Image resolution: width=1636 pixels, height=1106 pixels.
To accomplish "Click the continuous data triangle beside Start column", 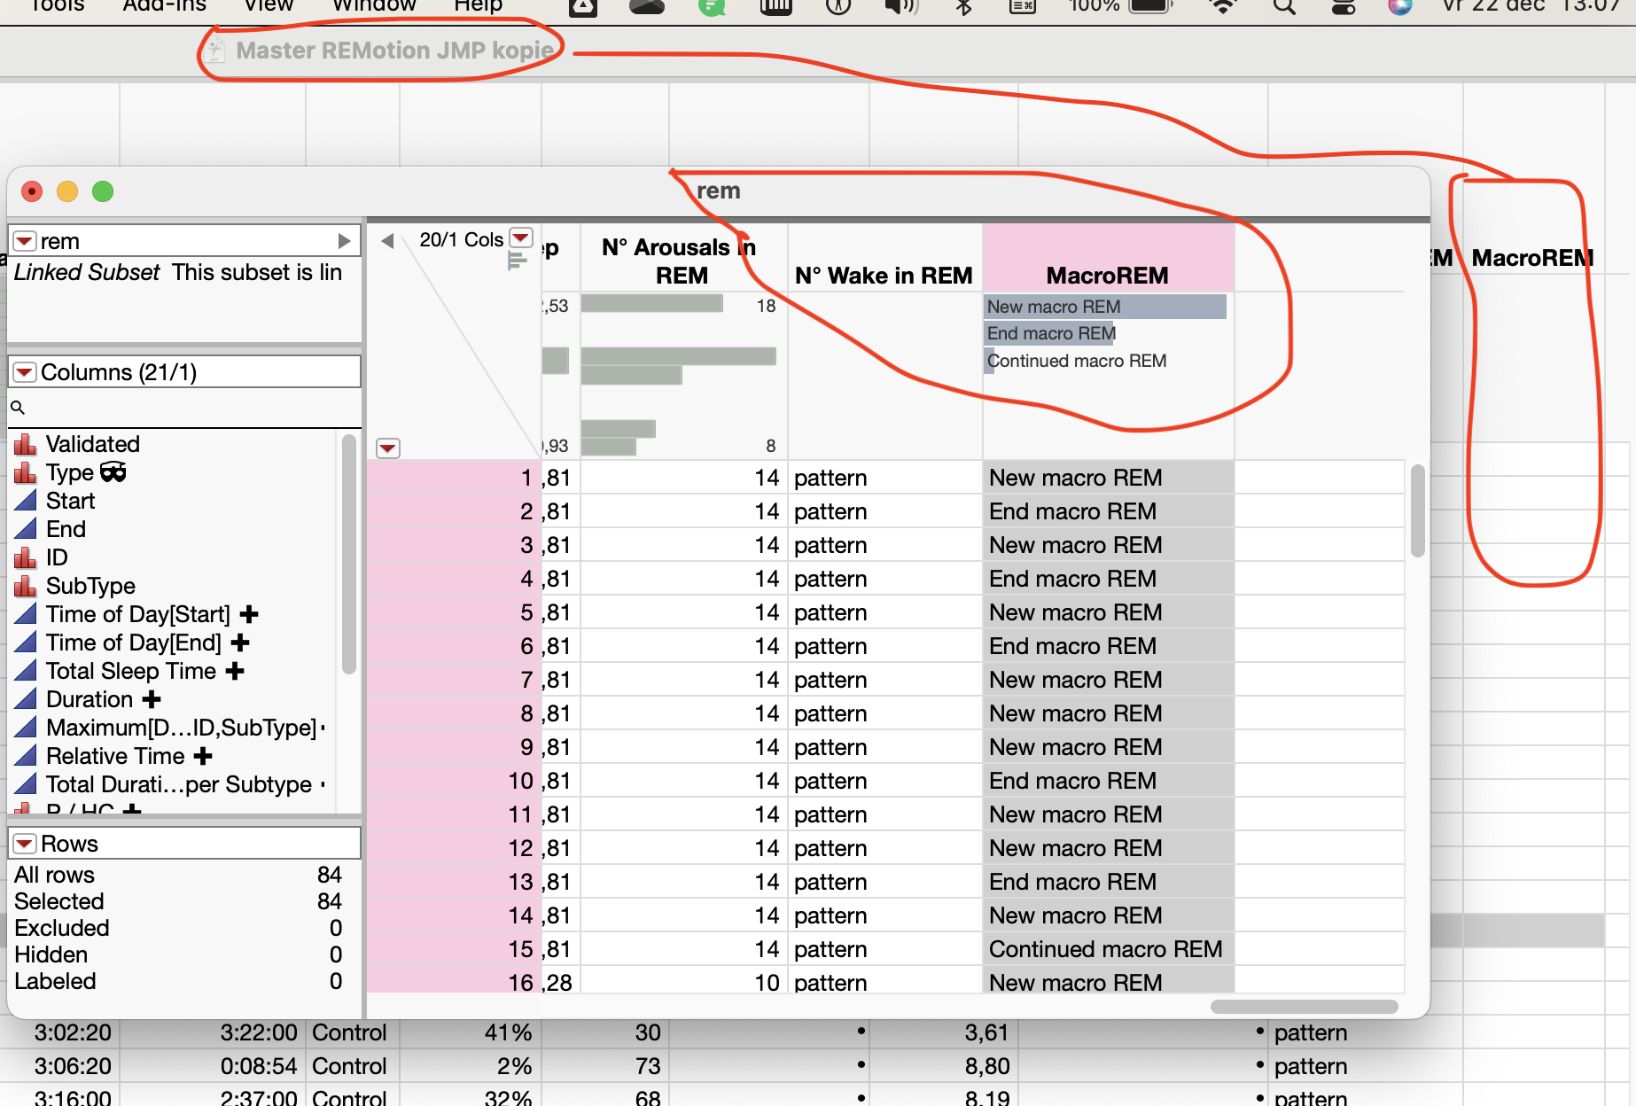I will 27,501.
